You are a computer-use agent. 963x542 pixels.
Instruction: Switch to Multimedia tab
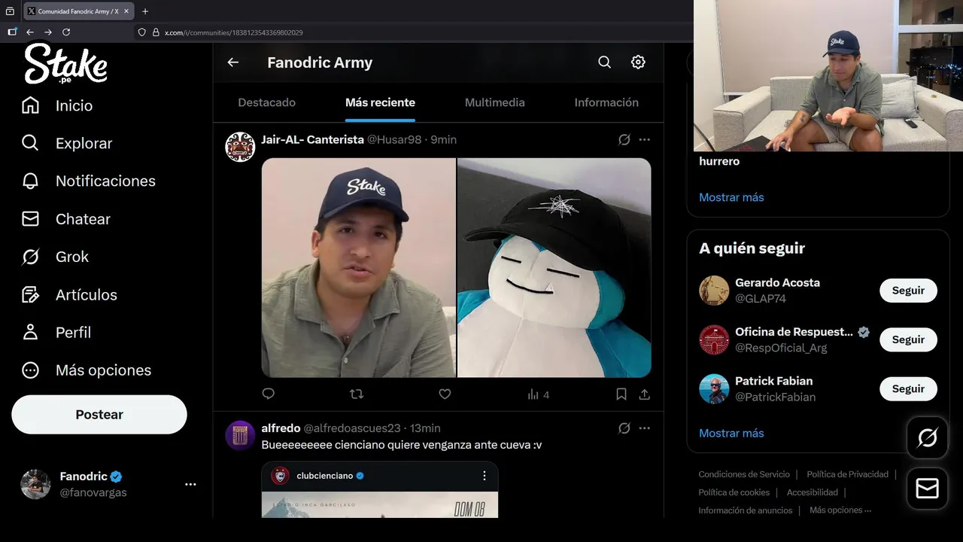(x=495, y=102)
